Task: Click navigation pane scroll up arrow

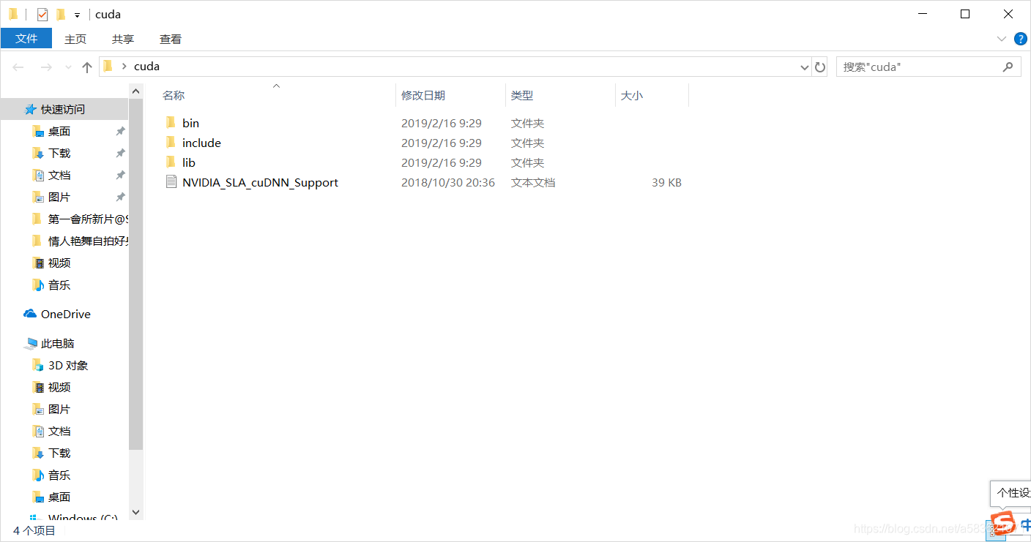Action: click(x=135, y=91)
